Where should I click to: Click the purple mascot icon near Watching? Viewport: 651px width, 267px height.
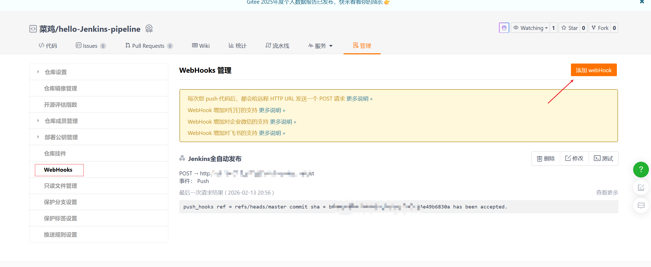pyautogui.click(x=504, y=28)
